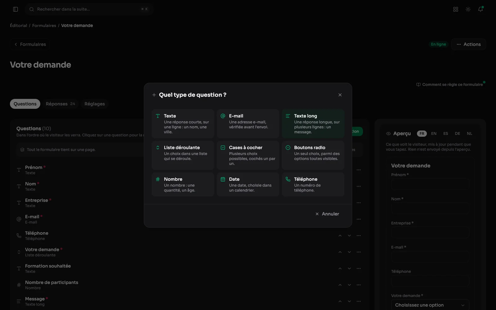Click Annuler in the dialog
The height and width of the screenshot is (310, 496).
[x=327, y=214]
